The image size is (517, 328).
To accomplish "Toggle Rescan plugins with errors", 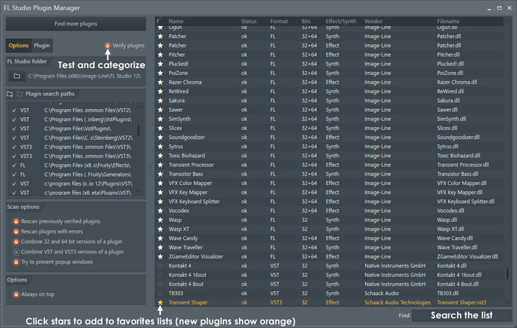I will pyautogui.click(x=16, y=231).
